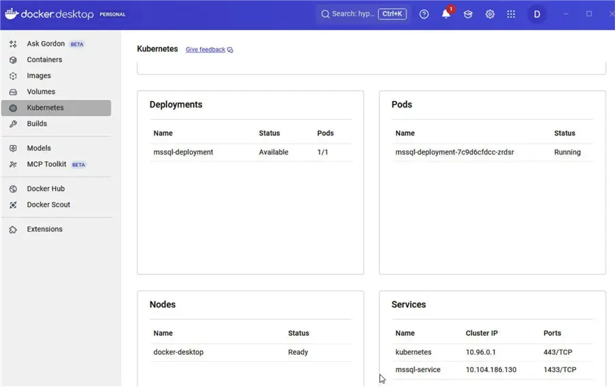Click the Images sidebar icon

[13, 76]
